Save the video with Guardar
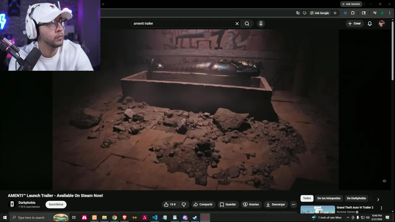The width and height of the screenshot is (395, 222). 228,204
